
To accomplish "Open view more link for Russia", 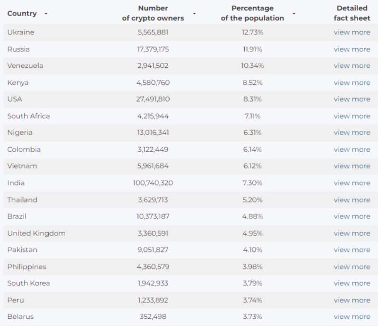I will 352,49.
